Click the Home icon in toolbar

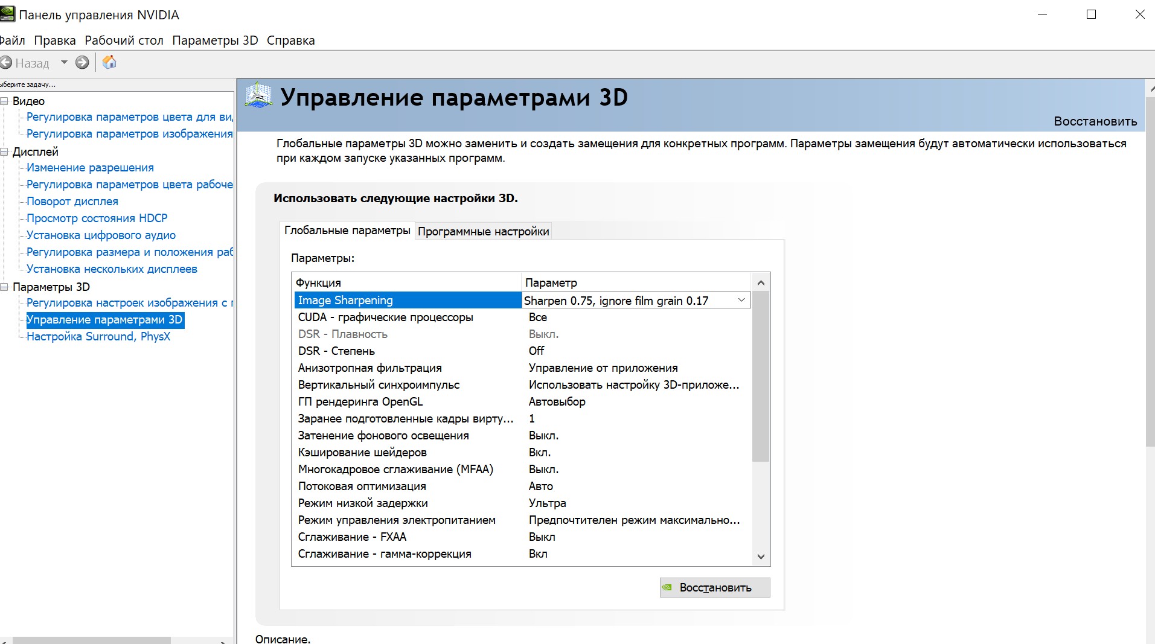click(109, 62)
